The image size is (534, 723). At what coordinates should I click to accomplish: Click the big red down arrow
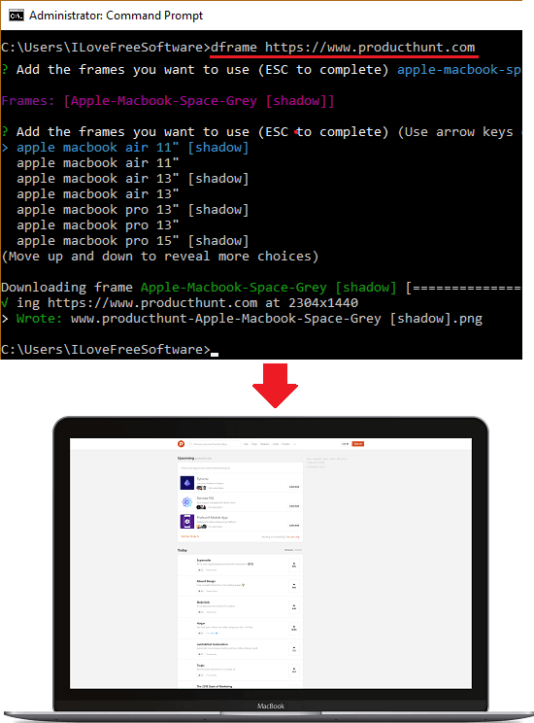(x=275, y=386)
